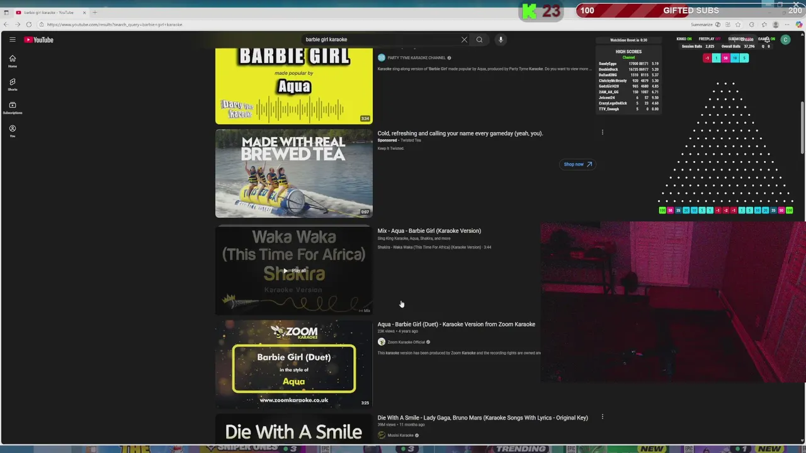Open the Copilot sidebar icon

coord(799,25)
